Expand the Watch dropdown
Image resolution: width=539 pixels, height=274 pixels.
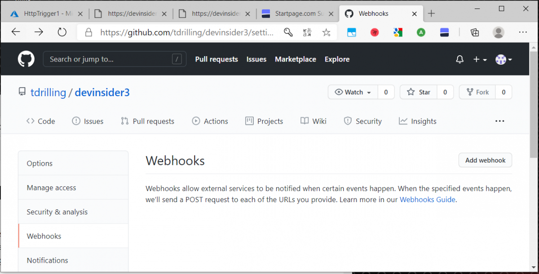point(353,92)
